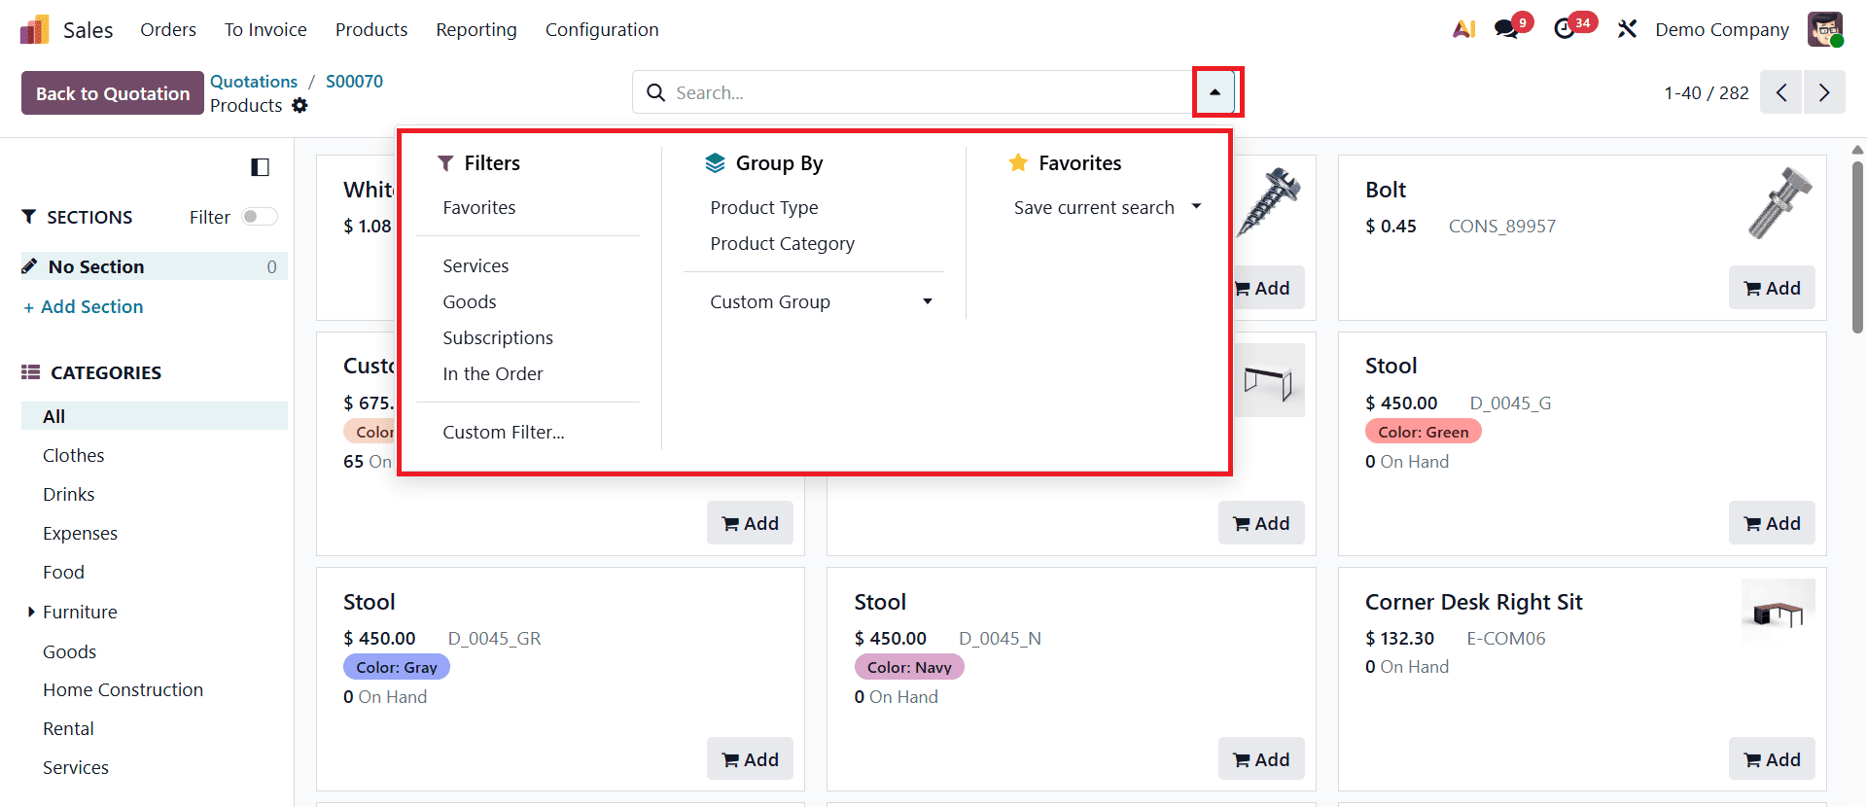Open the Configuration menu
The image size is (1867, 807).
click(x=602, y=29)
